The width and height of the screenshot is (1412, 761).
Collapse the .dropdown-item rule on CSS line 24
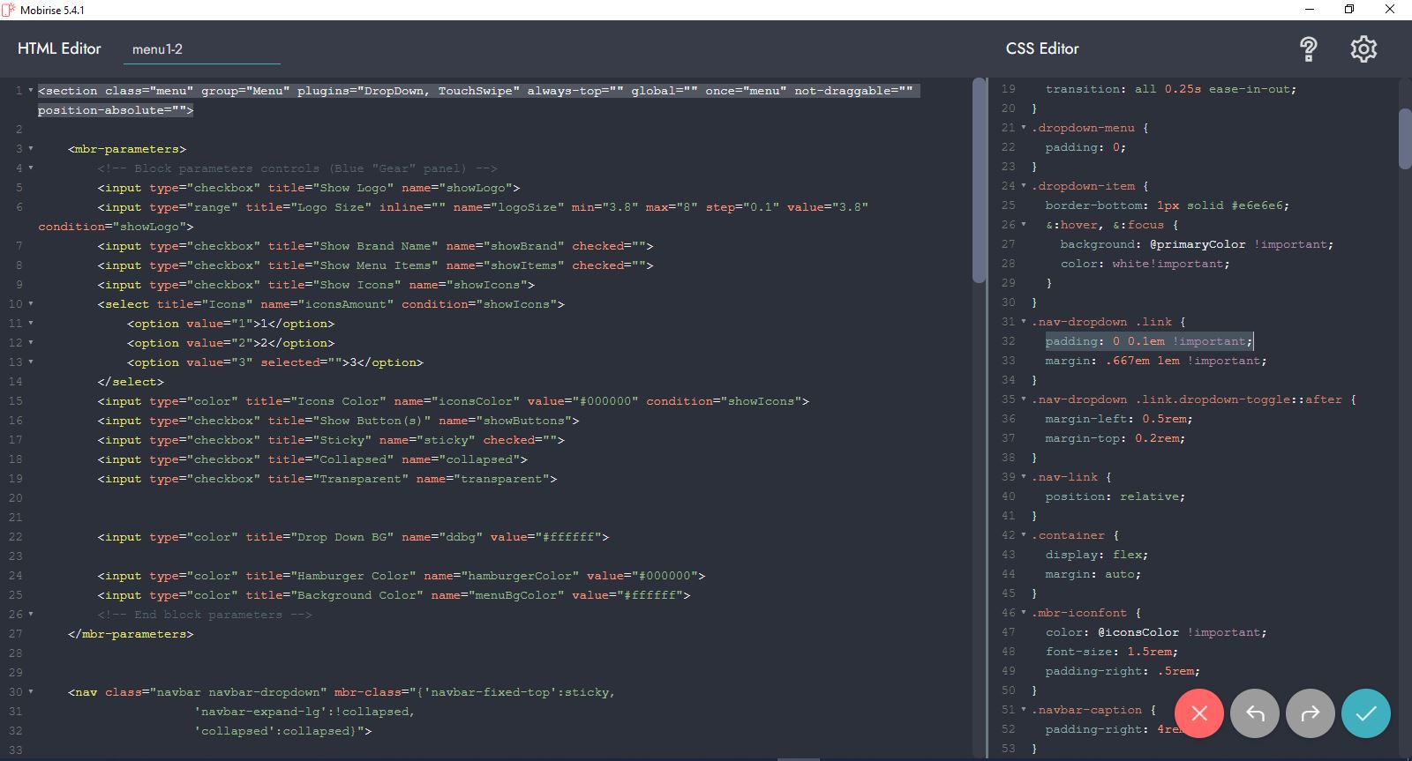(x=1024, y=186)
